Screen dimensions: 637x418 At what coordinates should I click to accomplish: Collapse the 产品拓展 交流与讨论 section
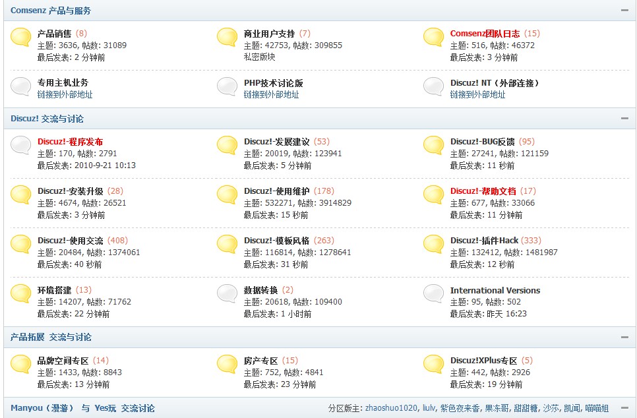coord(625,337)
